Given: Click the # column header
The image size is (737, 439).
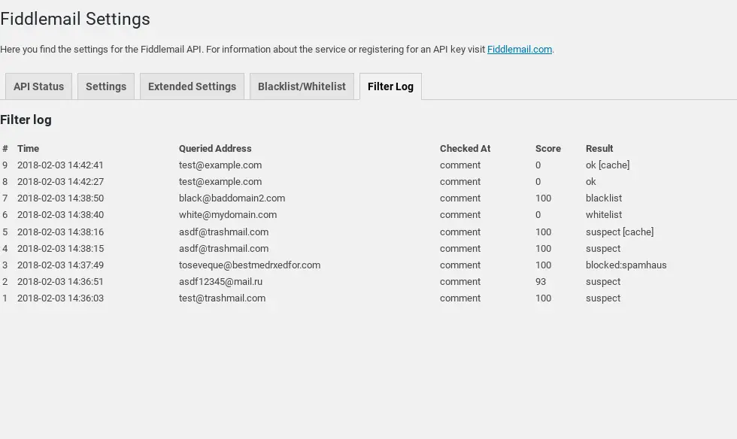Looking at the screenshot, I should pos(5,149).
